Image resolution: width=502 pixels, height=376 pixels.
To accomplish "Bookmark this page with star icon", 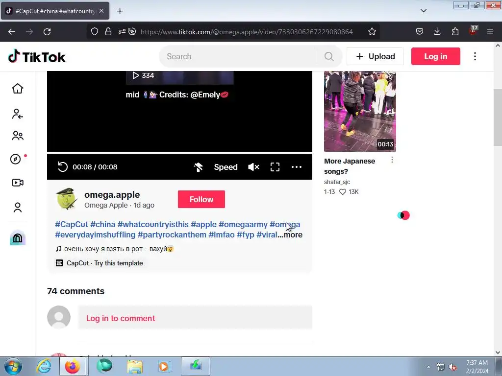I will click(372, 31).
